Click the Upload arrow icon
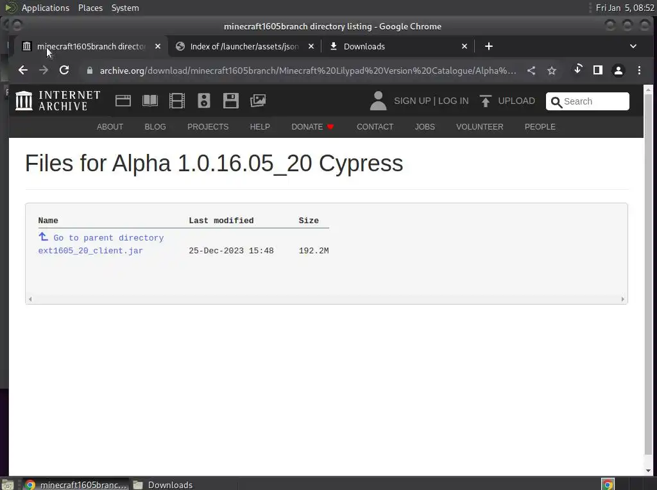Image resolution: width=657 pixels, height=490 pixels. pos(486,101)
